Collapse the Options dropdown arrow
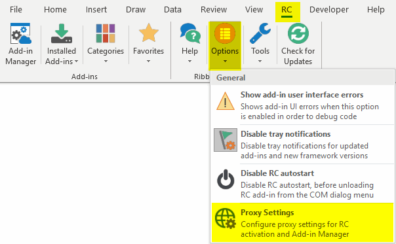Image resolution: width=396 pixels, height=244 pixels. 225,61
